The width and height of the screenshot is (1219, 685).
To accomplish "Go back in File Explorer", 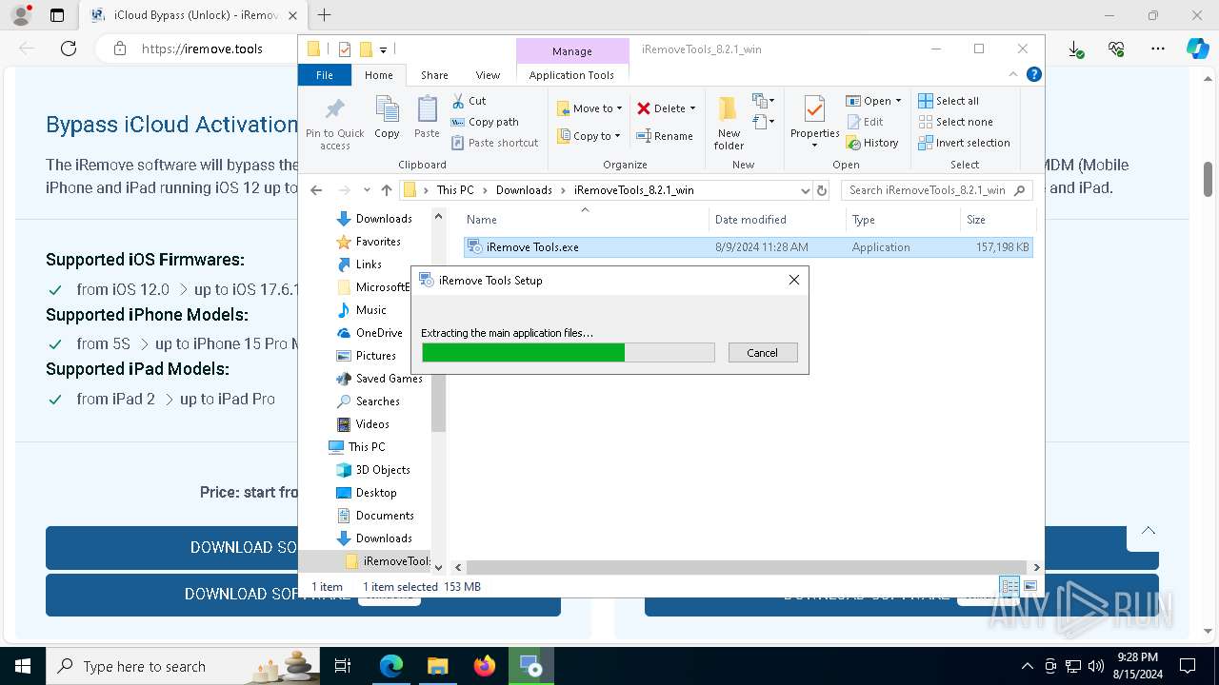I will click(316, 190).
